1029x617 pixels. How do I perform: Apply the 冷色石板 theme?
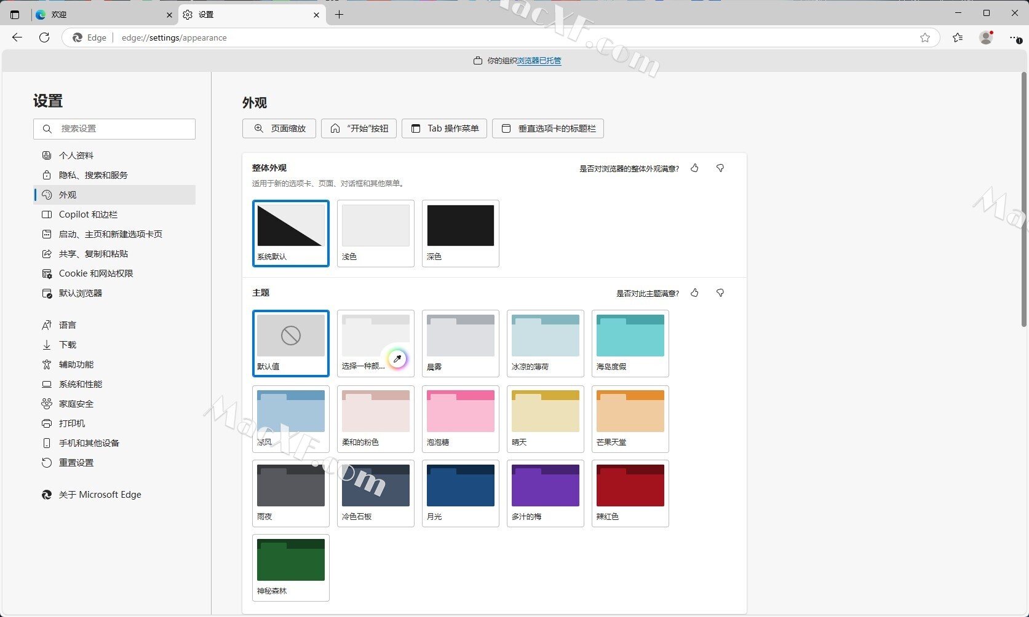click(376, 493)
